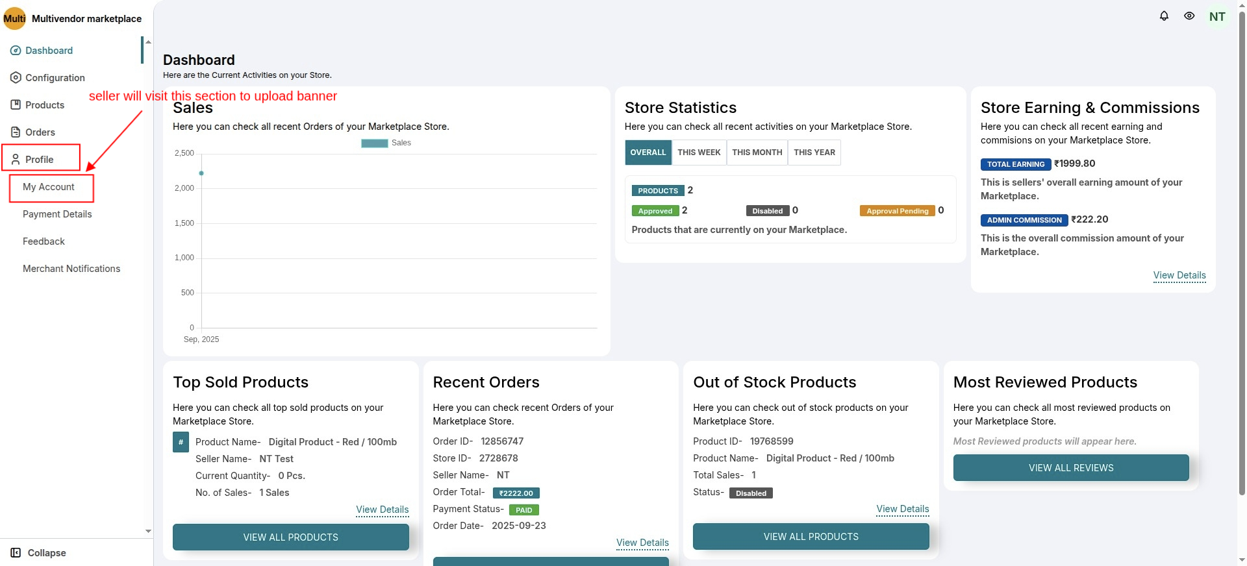Open the NT user avatar menu
The width and height of the screenshot is (1247, 566).
pyautogui.click(x=1217, y=17)
